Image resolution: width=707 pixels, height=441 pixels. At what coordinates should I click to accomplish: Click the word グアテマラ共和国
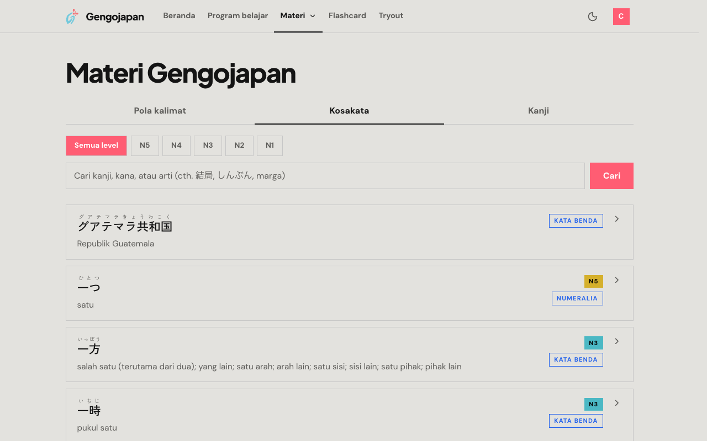click(x=125, y=227)
